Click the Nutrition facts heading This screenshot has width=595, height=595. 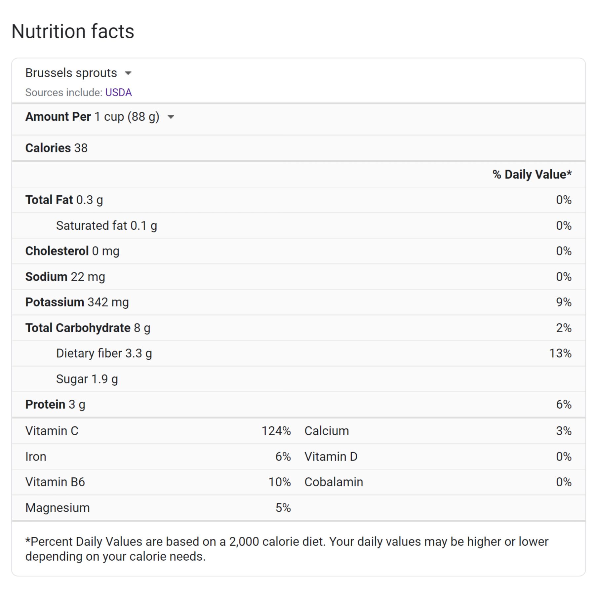click(73, 31)
